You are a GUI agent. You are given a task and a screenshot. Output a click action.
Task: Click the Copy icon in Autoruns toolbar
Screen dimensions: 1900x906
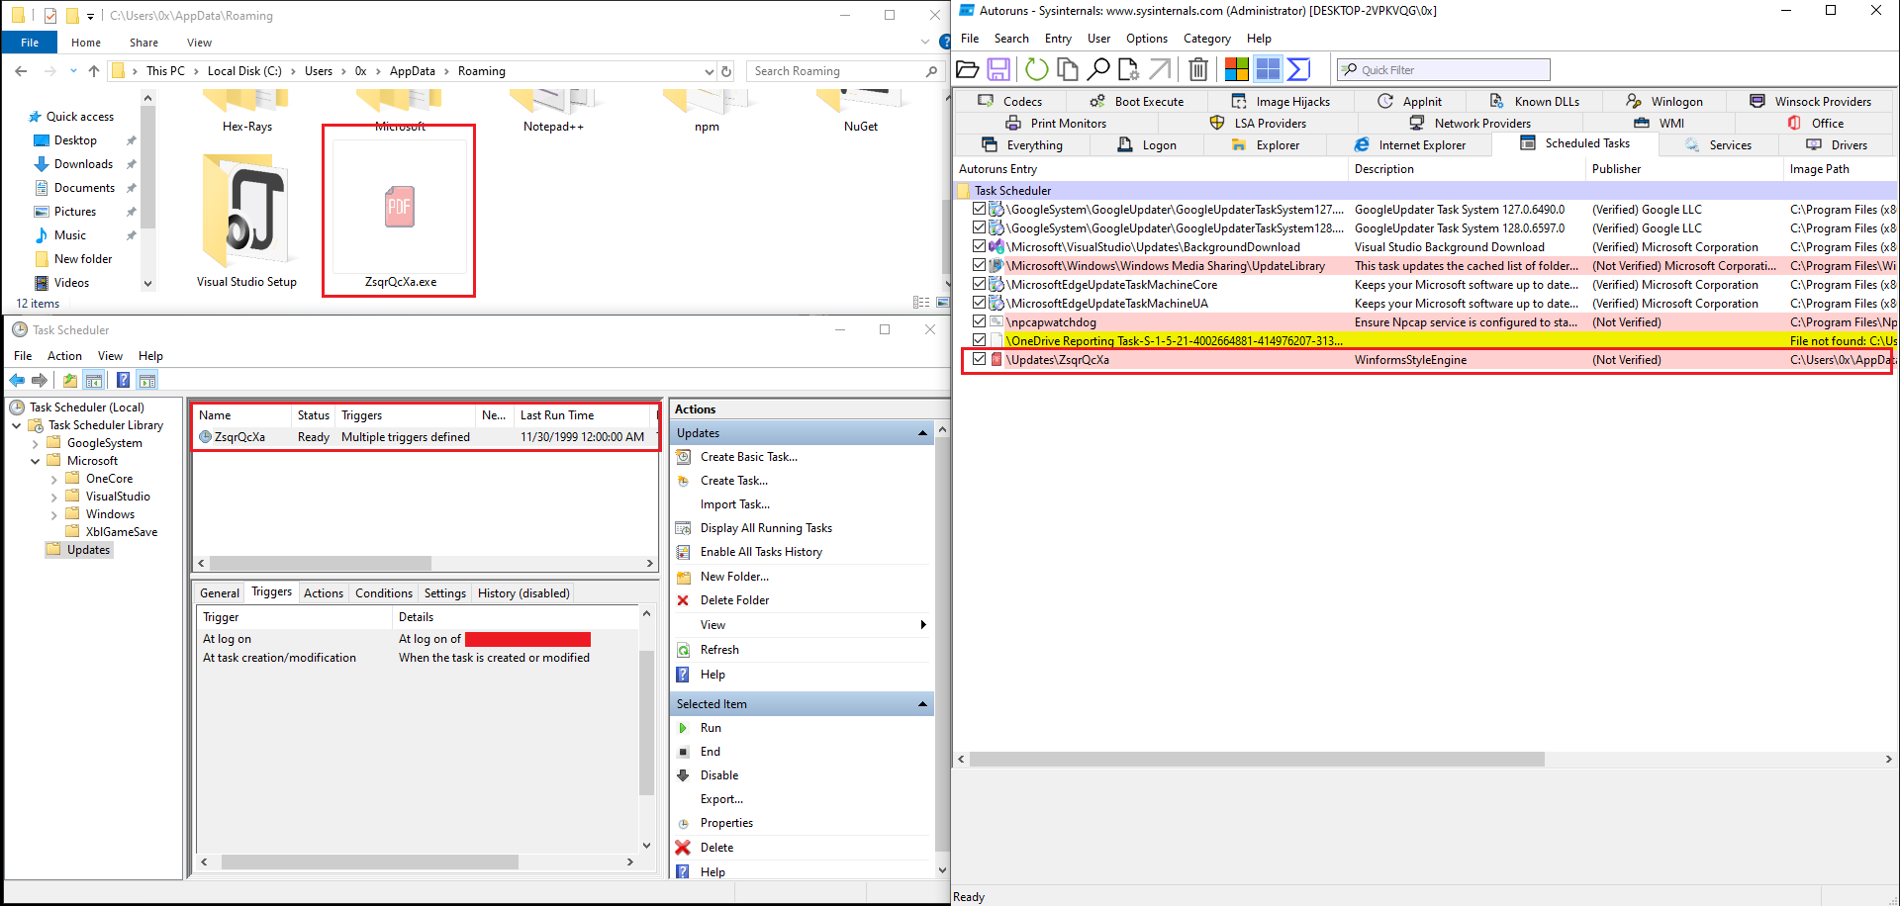(x=1068, y=69)
